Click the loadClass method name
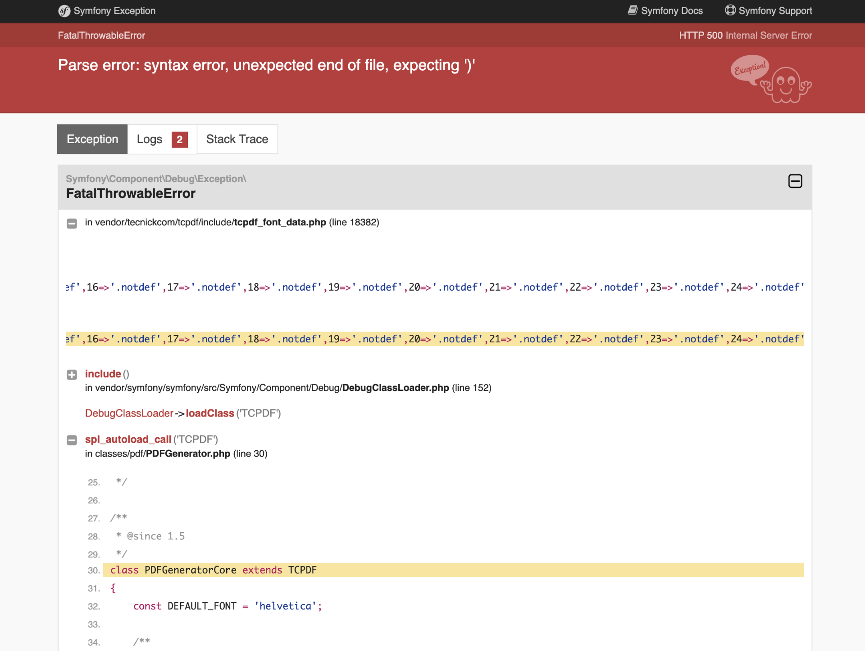This screenshot has width=865, height=651. [x=210, y=413]
